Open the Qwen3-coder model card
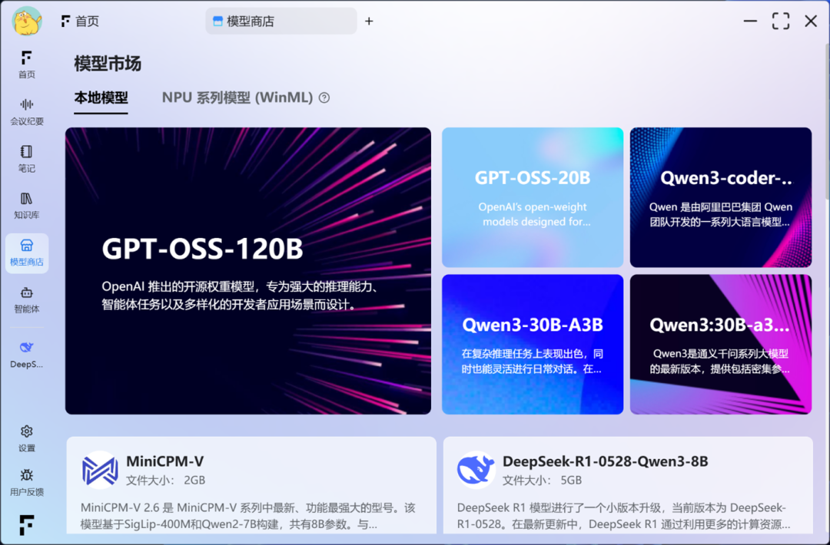This screenshot has height=545, width=830. point(720,197)
